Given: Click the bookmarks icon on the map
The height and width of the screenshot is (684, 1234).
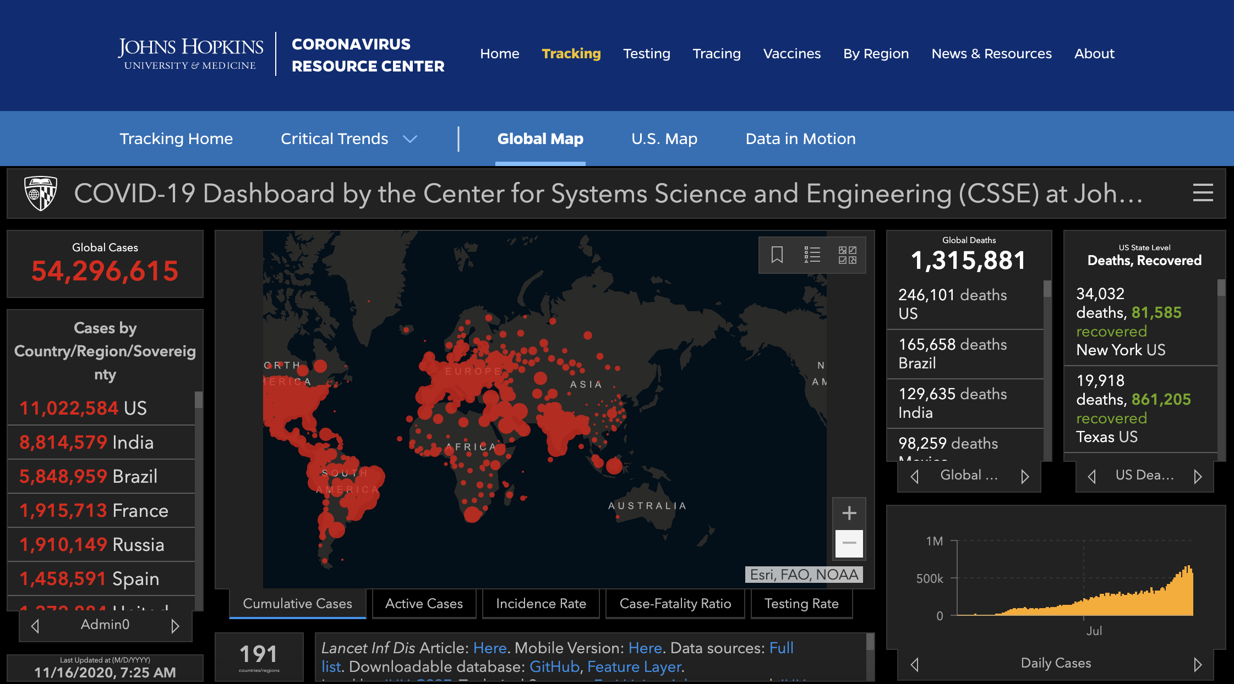Looking at the screenshot, I should click(x=777, y=255).
